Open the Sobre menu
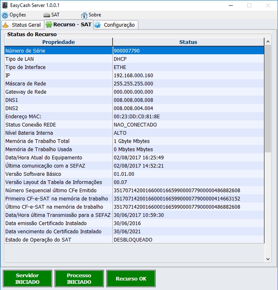This screenshot has height=290, width=278. tap(94, 15)
